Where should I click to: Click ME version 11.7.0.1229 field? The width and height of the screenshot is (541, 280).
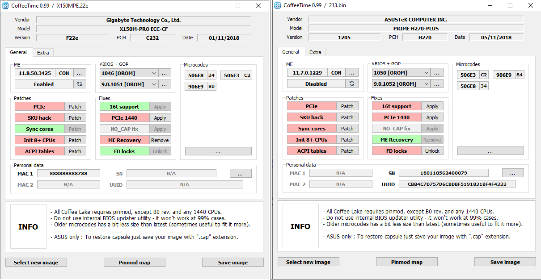click(307, 72)
